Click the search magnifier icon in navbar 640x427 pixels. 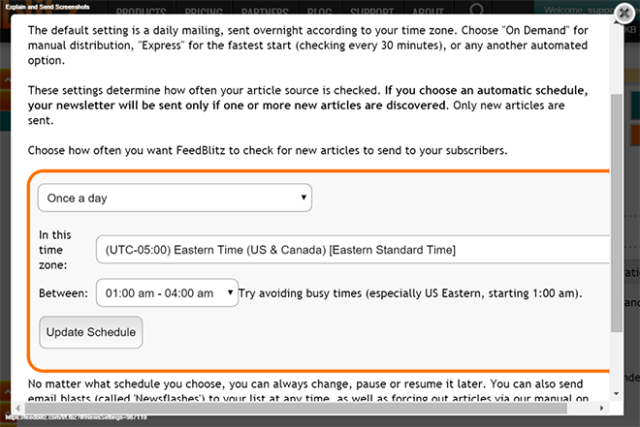coord(476,10)
